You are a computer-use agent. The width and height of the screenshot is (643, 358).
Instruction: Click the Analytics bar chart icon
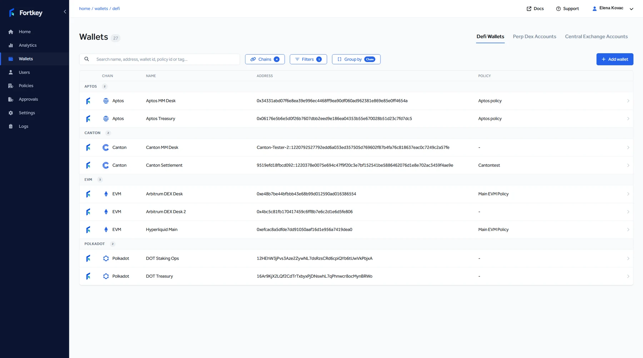tap(11, 45)
